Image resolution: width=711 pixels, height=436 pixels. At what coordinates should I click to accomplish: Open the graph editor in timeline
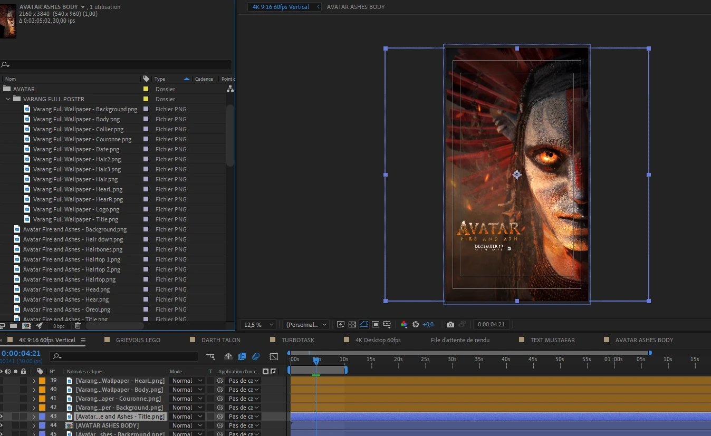pyautogui.click(x=274, y=356)
